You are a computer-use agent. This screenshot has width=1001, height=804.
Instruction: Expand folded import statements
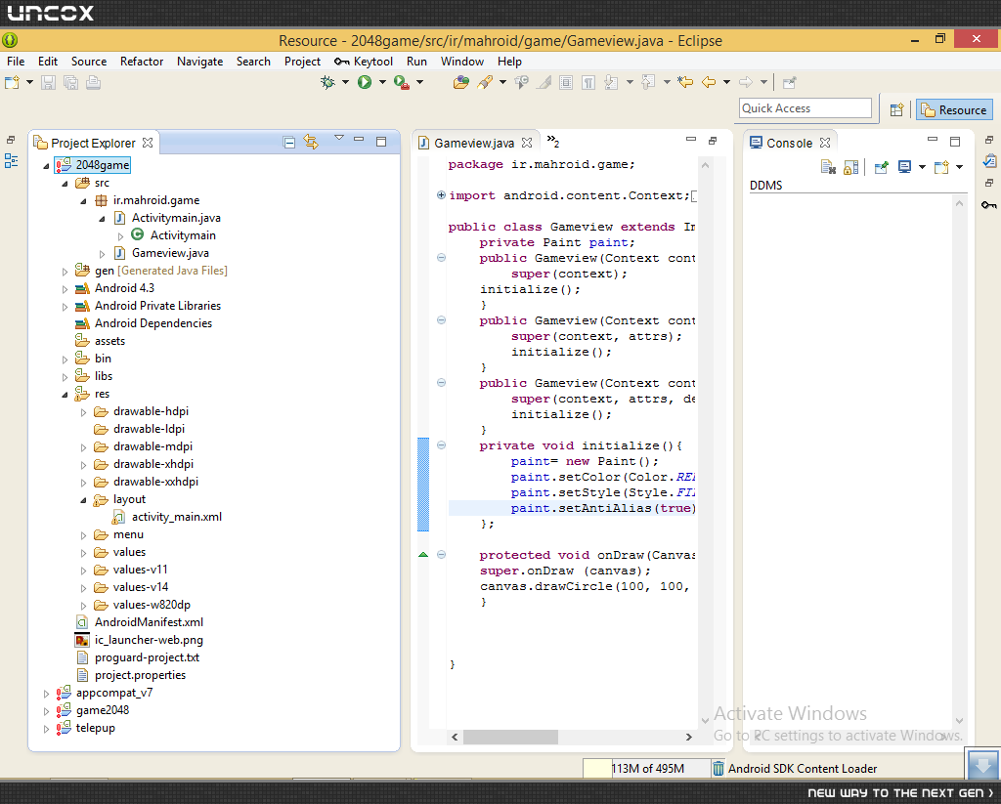coord(441,195)
